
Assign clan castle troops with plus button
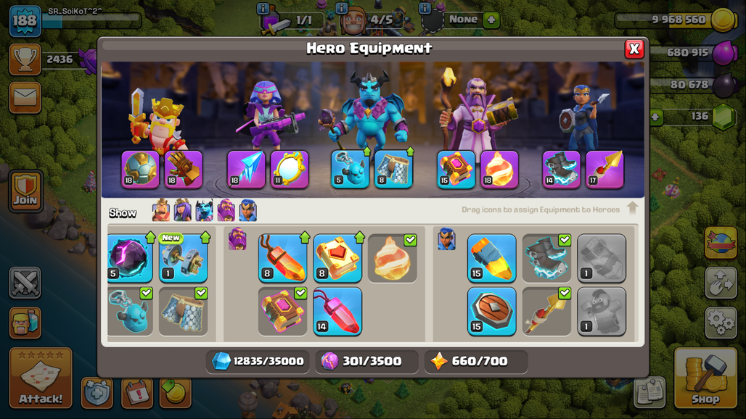coord(491,20)
